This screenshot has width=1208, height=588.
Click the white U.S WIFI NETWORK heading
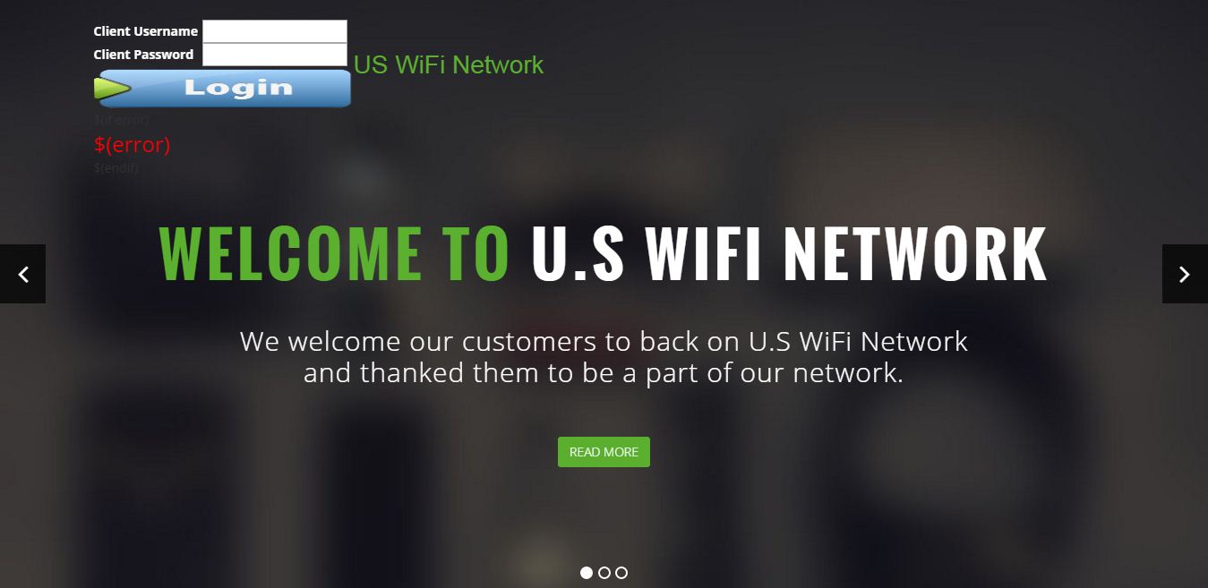pyautogui.click(x=789, y=254)
